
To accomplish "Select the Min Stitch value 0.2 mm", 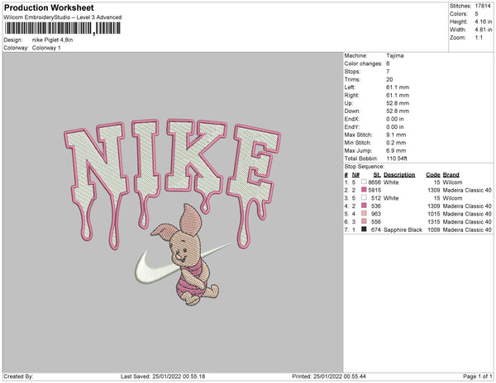I will click(396, 143).
